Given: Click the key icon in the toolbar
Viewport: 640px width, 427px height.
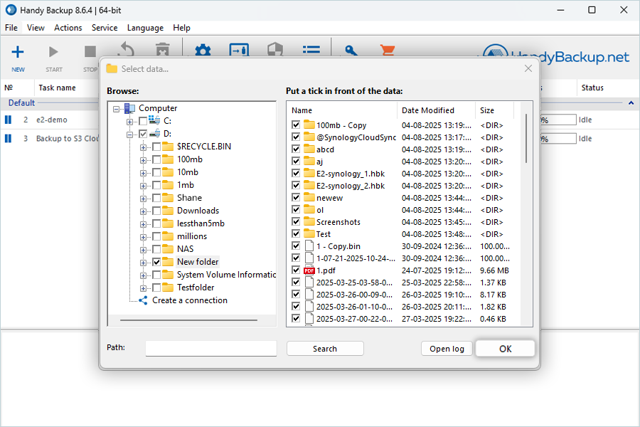Looking at the screenshot, I should point(351,51).
